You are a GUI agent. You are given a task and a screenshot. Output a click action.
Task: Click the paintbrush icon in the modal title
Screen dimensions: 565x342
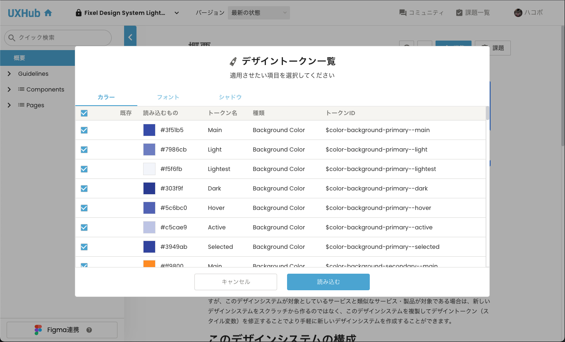pyautogui.click(x=234, y=60)
